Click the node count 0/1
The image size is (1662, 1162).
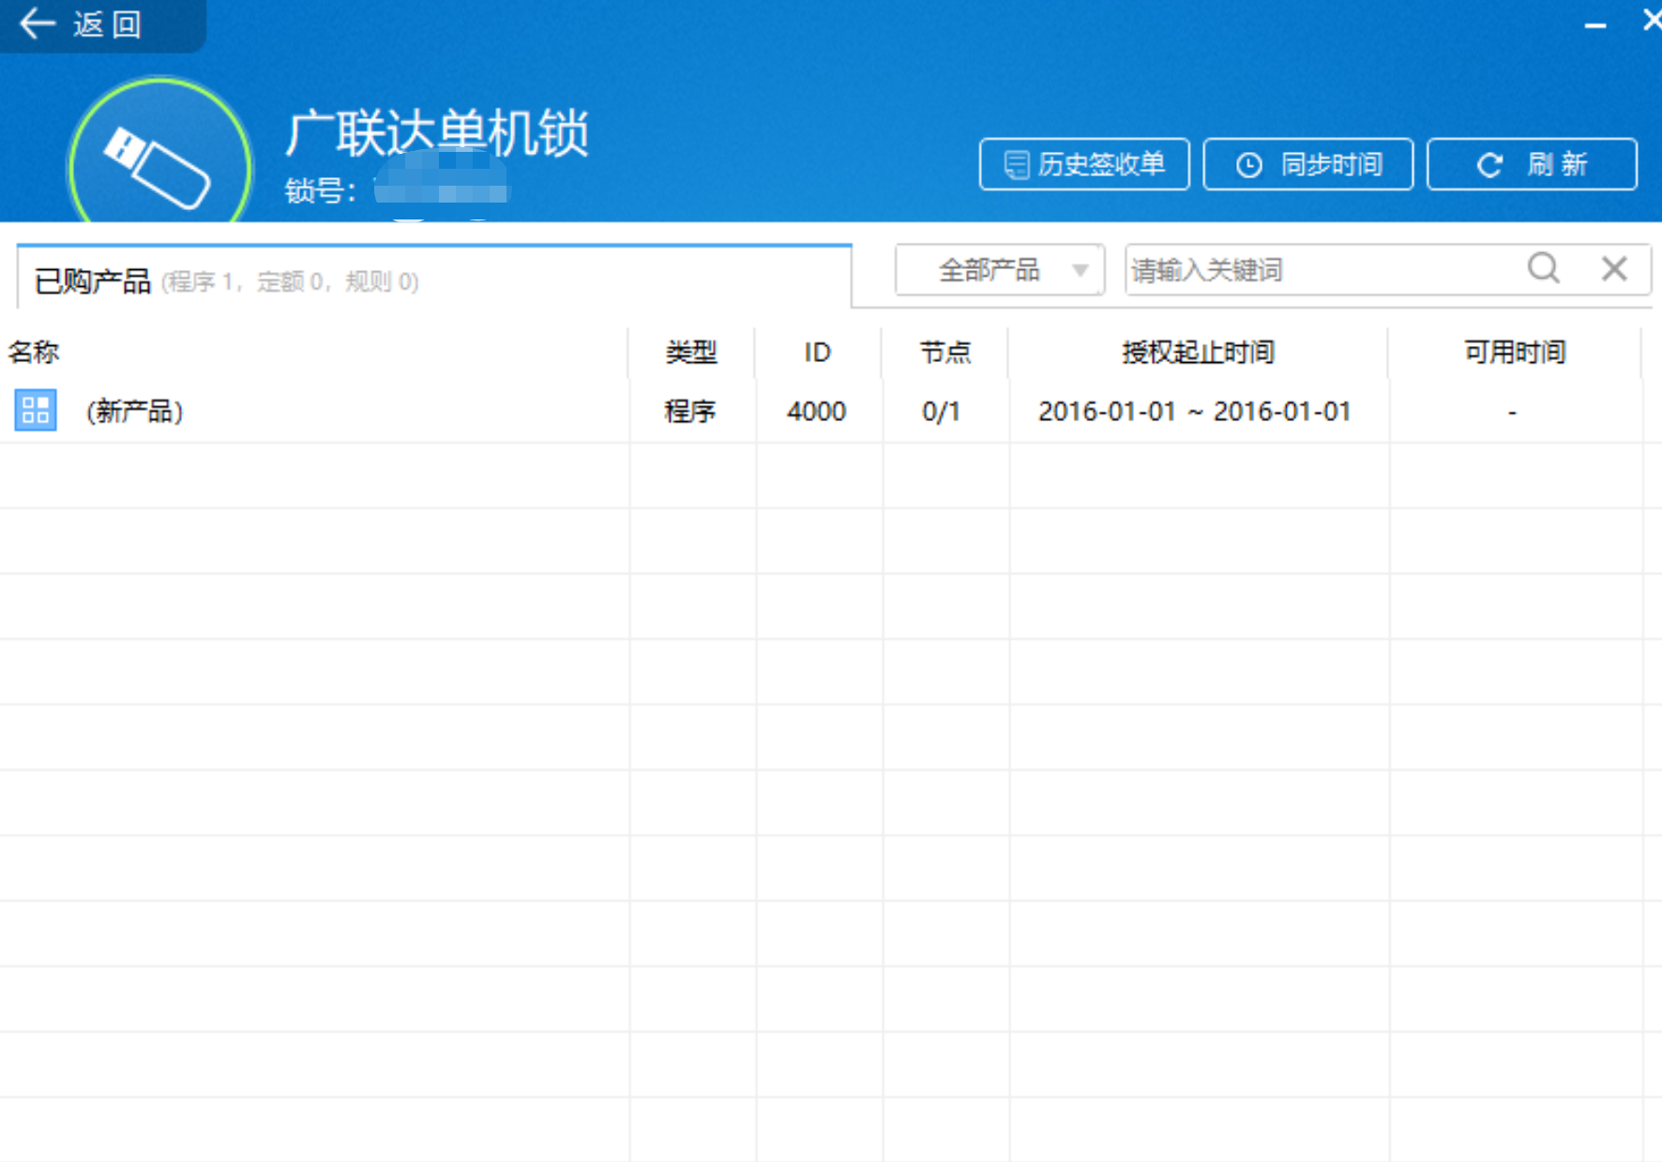point(941,412)
